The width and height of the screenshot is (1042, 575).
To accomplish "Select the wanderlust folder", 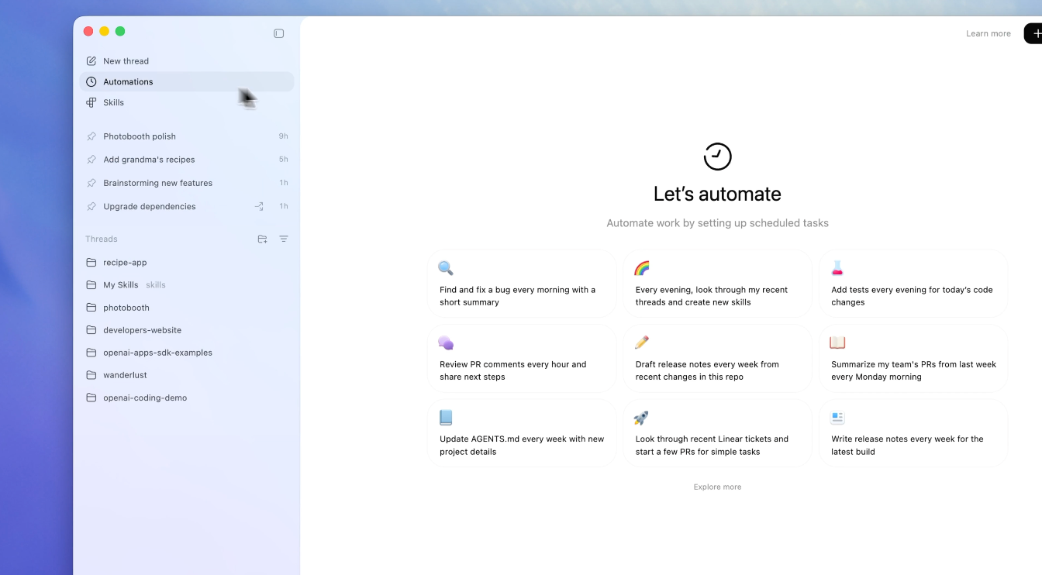I will click(x=125, y=375).
